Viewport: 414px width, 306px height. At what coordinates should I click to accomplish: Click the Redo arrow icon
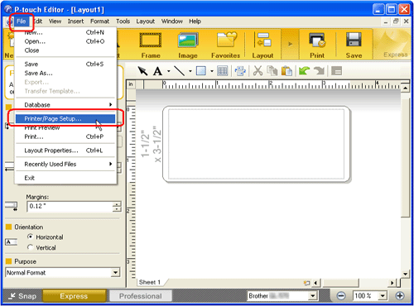click(x=319, y=71)
